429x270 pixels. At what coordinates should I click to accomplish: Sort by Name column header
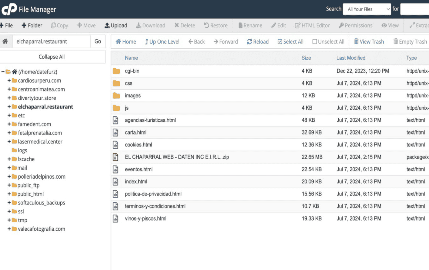pos(131,58)
